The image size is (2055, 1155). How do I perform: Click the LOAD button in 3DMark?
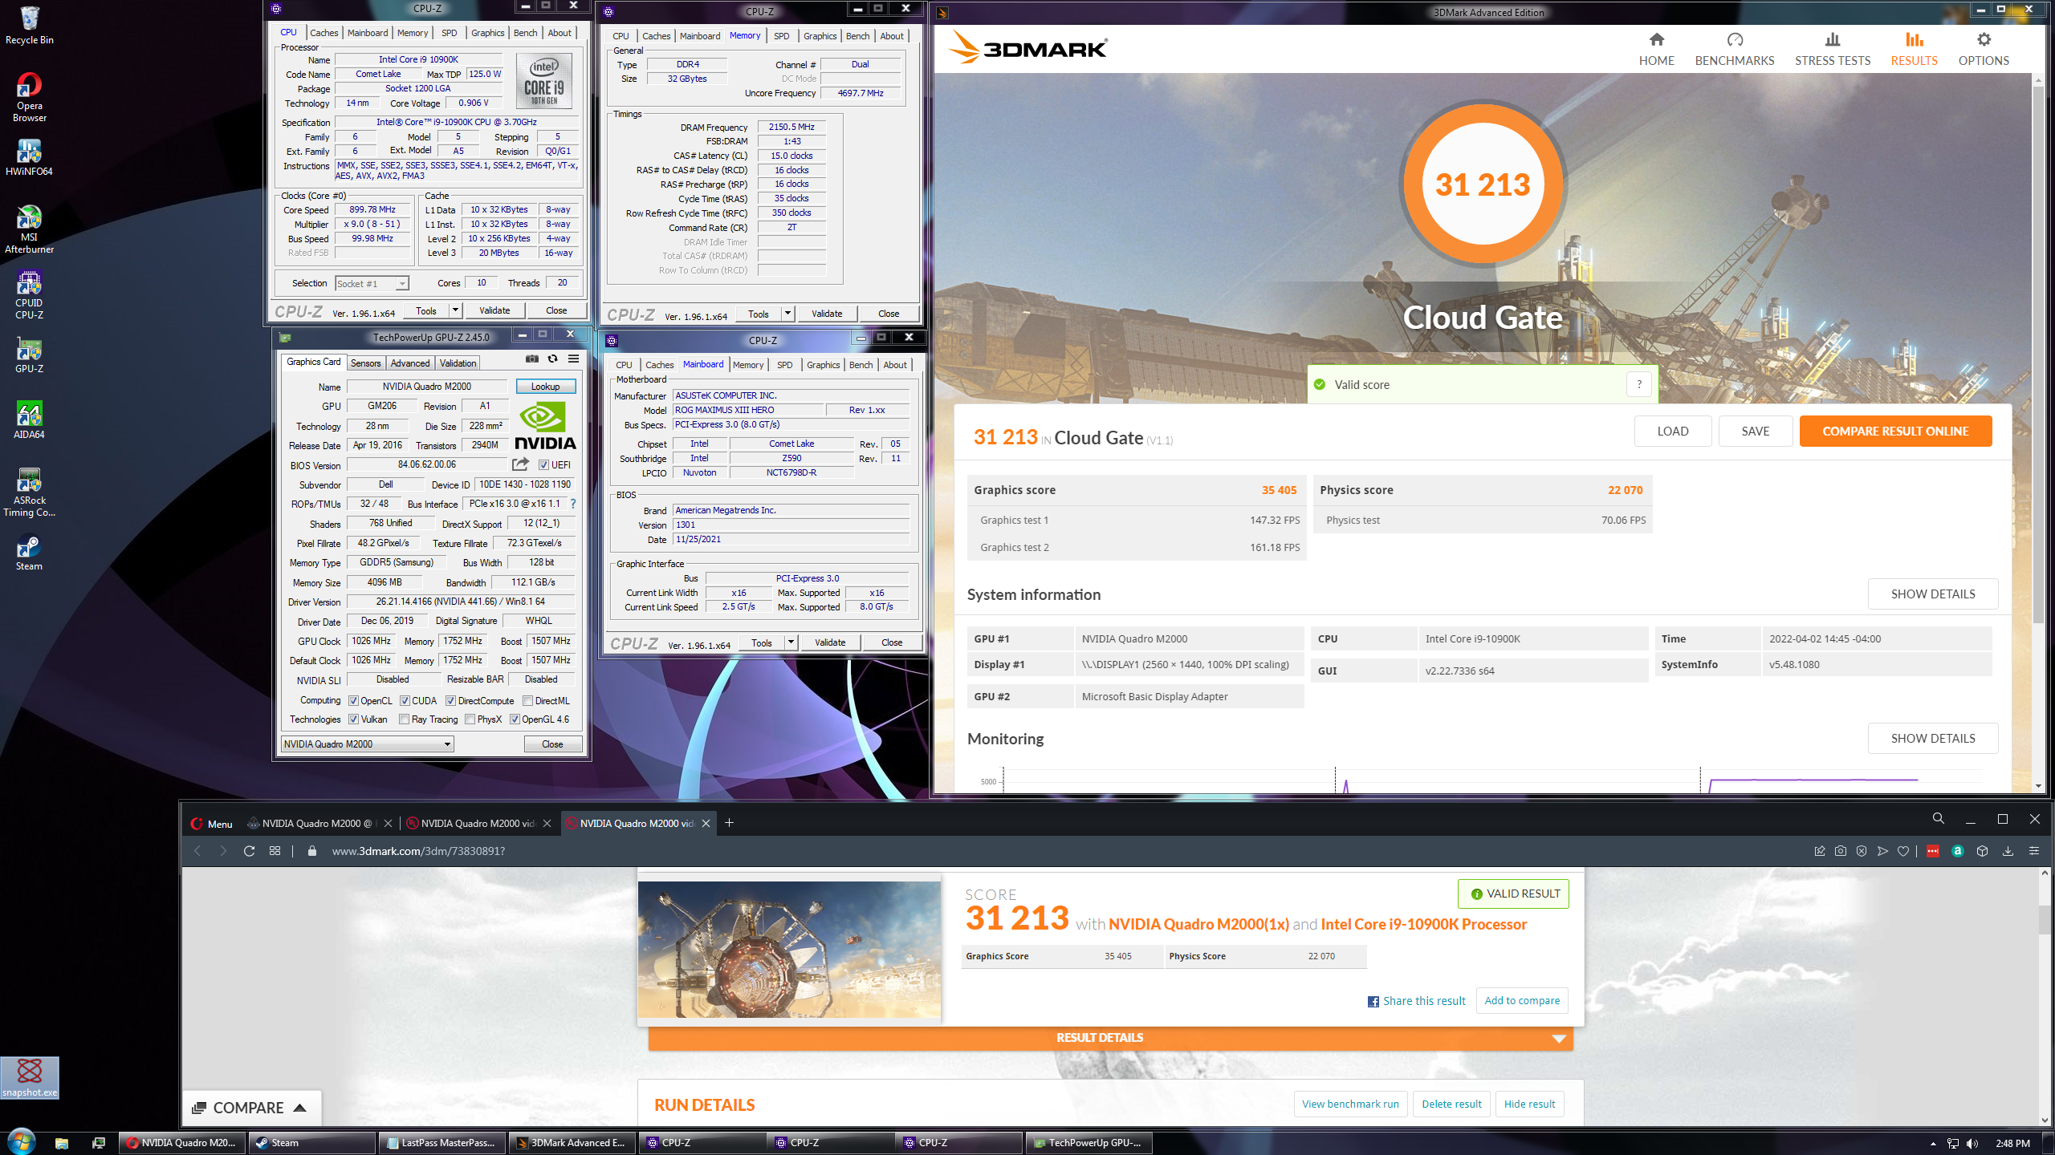[1672, 431]
